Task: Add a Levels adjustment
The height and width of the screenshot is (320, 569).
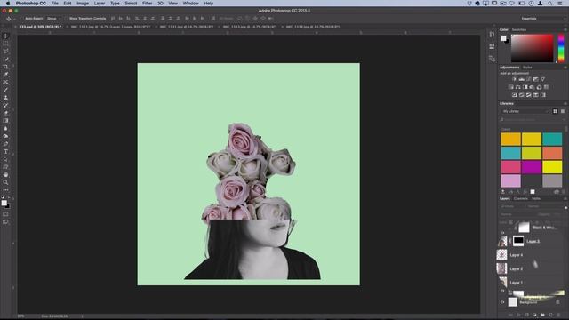Action: pyautogui.click(x=522, y=79)
